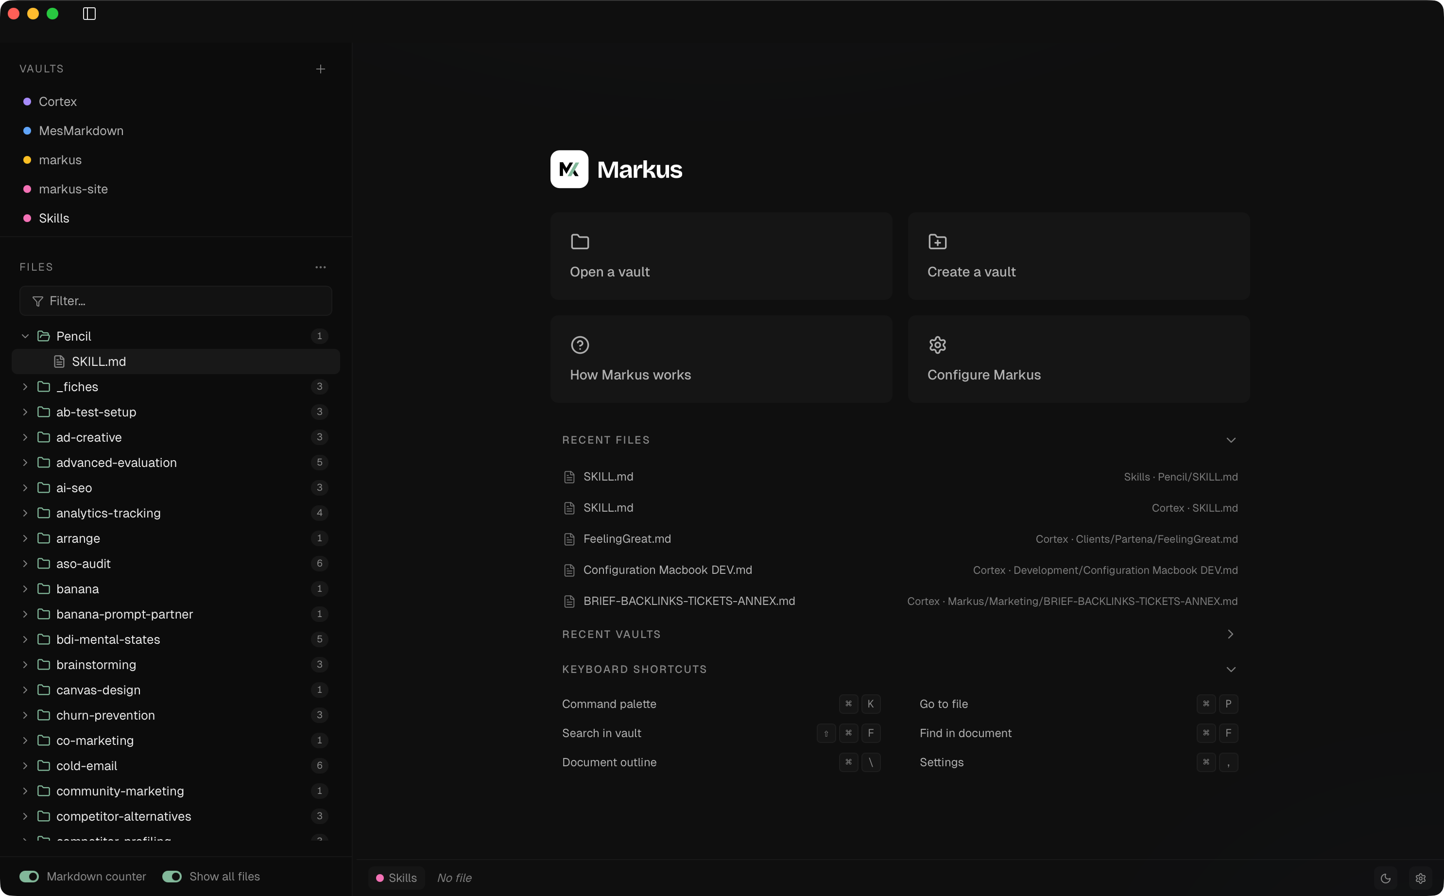The width and height of the screenshot is (1444, 896).
Task: Expand the analytics-tracking folder chevron
Action: tap(25, 513)
